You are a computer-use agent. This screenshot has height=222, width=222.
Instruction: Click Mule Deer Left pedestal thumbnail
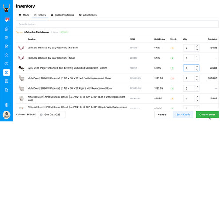(21, 78)
